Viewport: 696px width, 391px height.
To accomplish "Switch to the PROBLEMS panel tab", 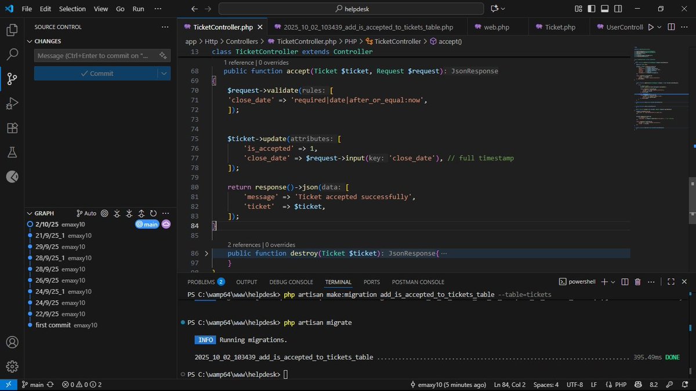I will point(206,282).
